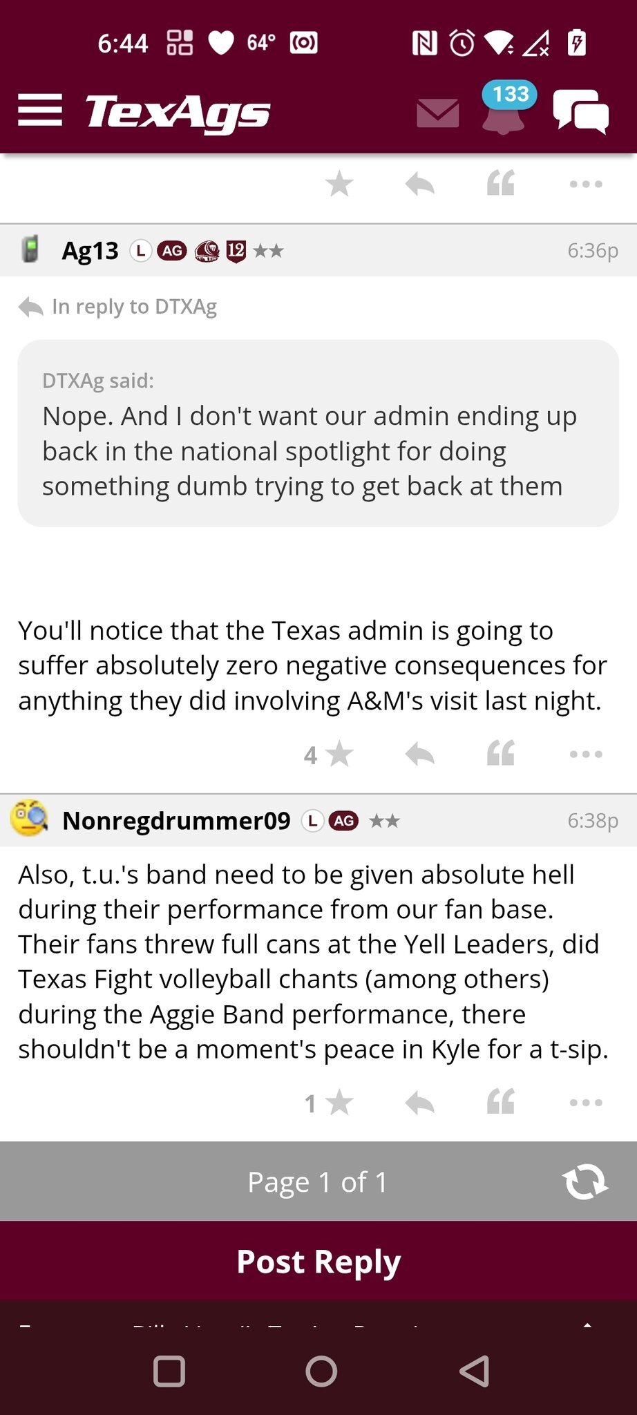The height and width of the screenshot is (1415, 637).
Task: Open notifications bell showing 133
Action: click(x=504, y=111)
